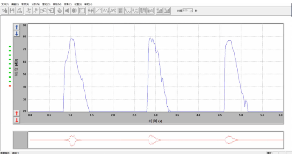Screen dimensions: 292x154
Task: Open the 文件(F) menu
Action: point(5,4)
